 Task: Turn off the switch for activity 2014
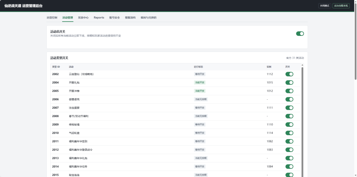pos(289,167)
